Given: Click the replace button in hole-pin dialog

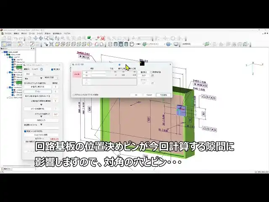Looking at the screenshot, I should (144, 72).
